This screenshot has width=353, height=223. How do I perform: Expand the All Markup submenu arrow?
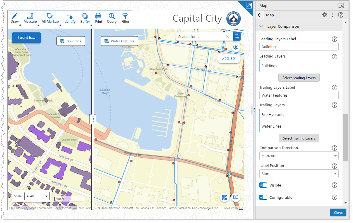[x=60, y=26]
